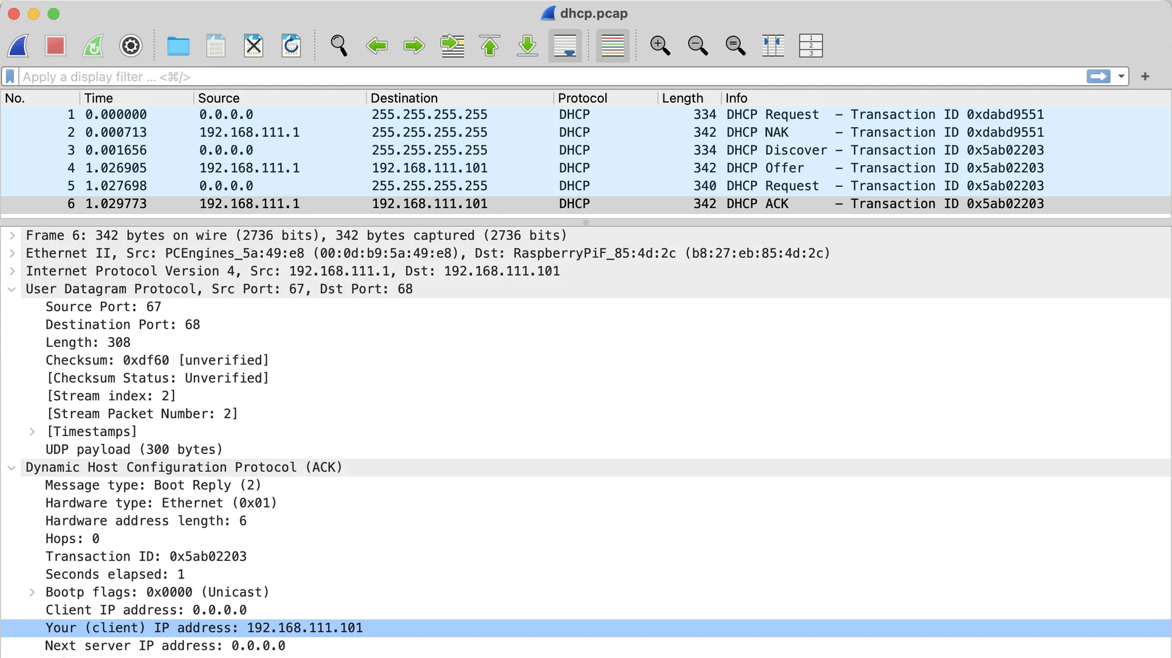Screen dimensions: 1172x658
Task: Select Source Port: 67 field
Action: pos(103,307)
